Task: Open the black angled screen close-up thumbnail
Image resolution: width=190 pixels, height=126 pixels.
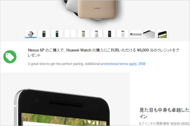Action: click(162, 34)
